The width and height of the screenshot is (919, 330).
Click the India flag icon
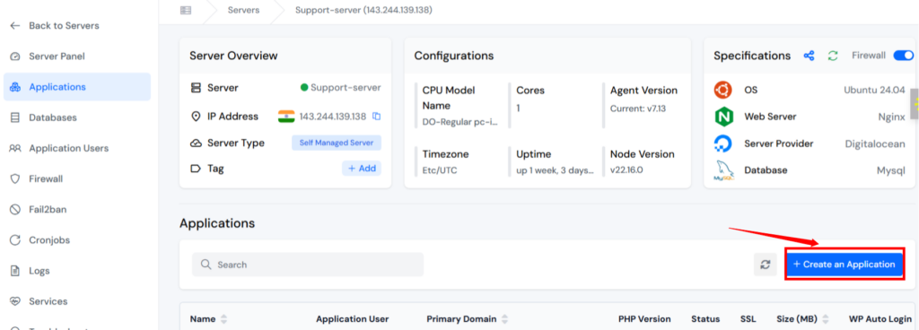(x=286, y=117)
